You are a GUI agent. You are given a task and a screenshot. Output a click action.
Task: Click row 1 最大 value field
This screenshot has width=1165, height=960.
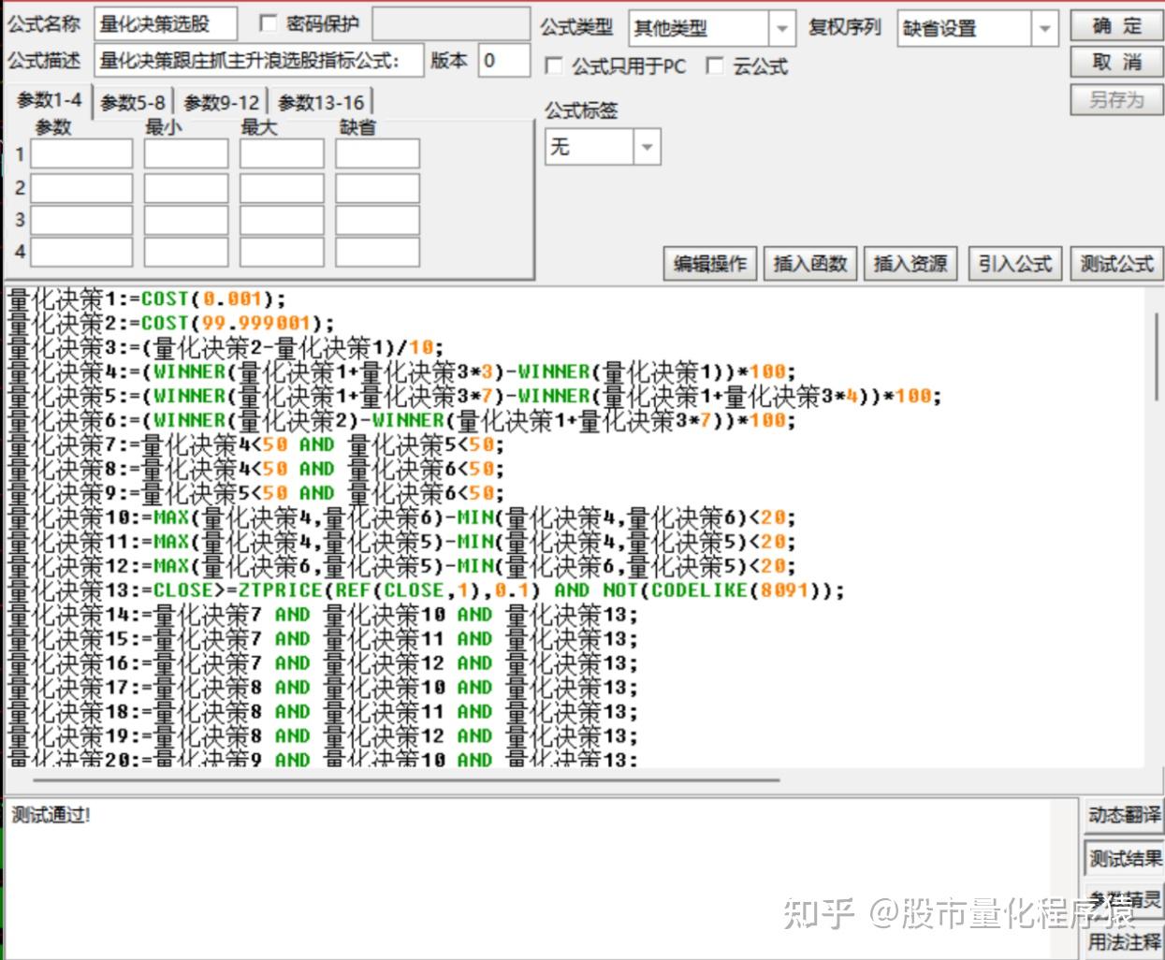click(282, 153)
